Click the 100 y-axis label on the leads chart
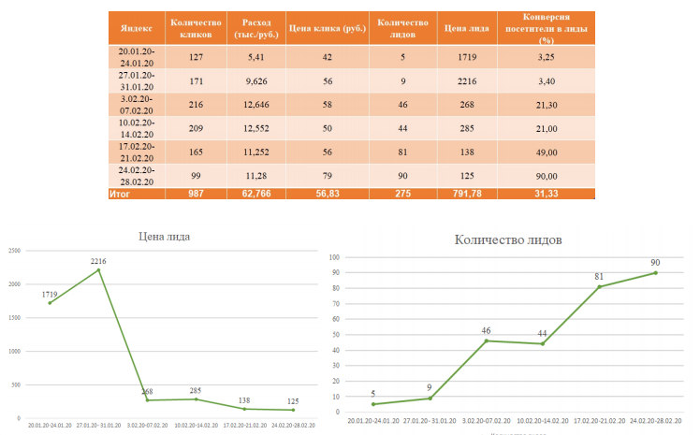This screenshot has width=700, height=435. pyautogui.click(x=334, y=256)
